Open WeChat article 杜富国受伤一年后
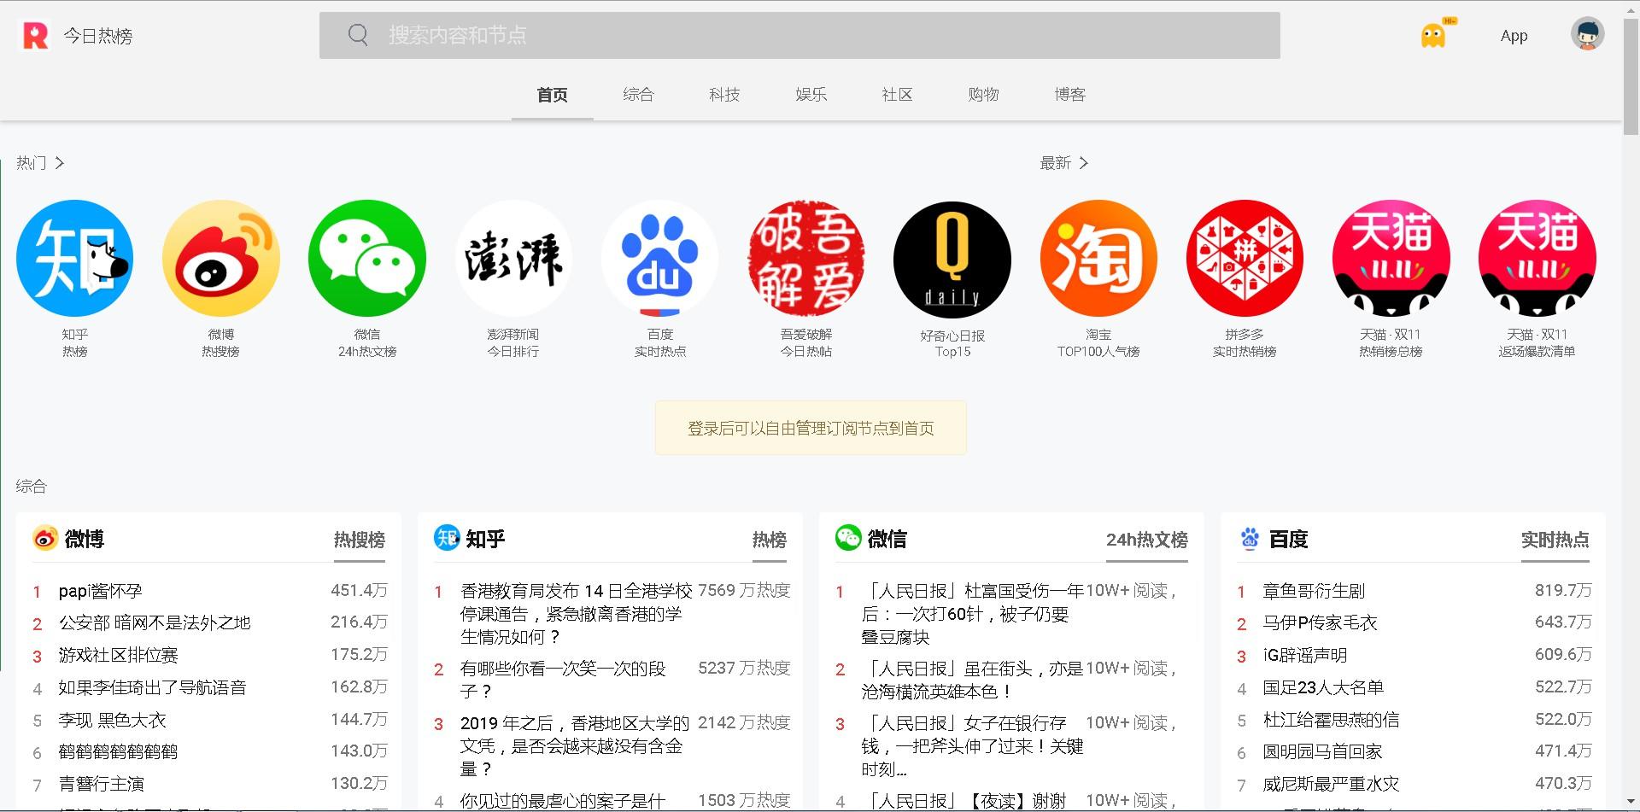Image resolution: width=1640 pixels, height=812 pixels. point(972,614)
